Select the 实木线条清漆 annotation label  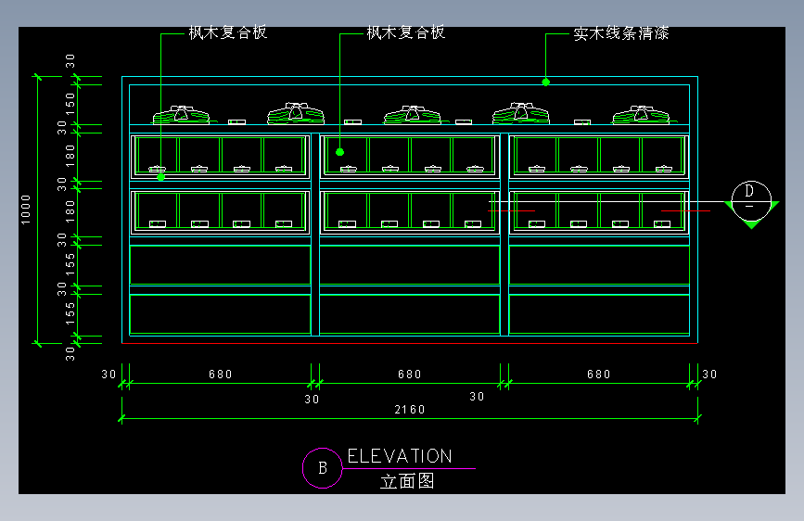[x=621, y=33]
